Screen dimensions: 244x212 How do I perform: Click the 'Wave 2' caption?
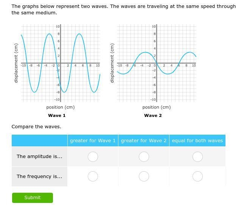coord(153,115)
